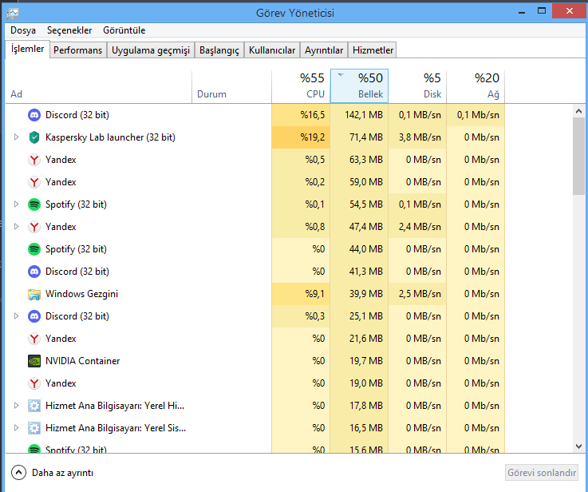Sort by the Ağ column header
588x492 pixels.
tap(476, 86)
